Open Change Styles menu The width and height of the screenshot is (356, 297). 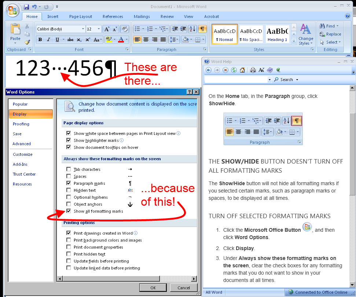[306, 35]
